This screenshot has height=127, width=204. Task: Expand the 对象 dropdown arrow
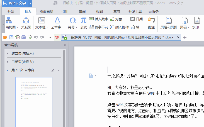[x=124, y=19]
